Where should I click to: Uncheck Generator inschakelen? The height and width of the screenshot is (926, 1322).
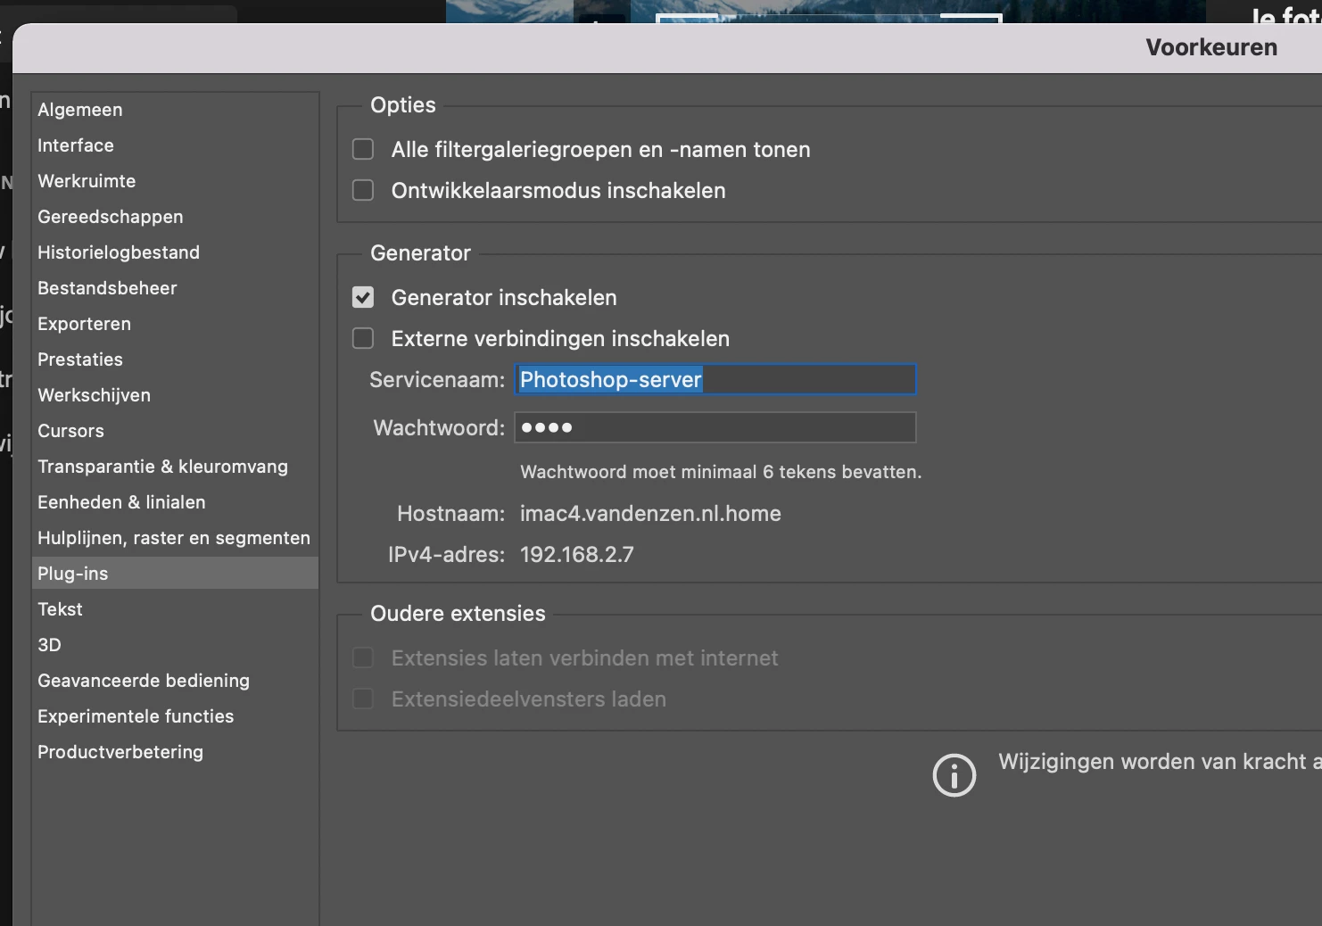363,297
